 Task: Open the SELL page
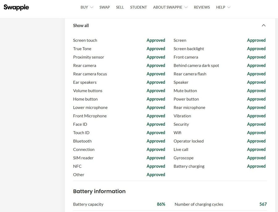tap(120, 7)
